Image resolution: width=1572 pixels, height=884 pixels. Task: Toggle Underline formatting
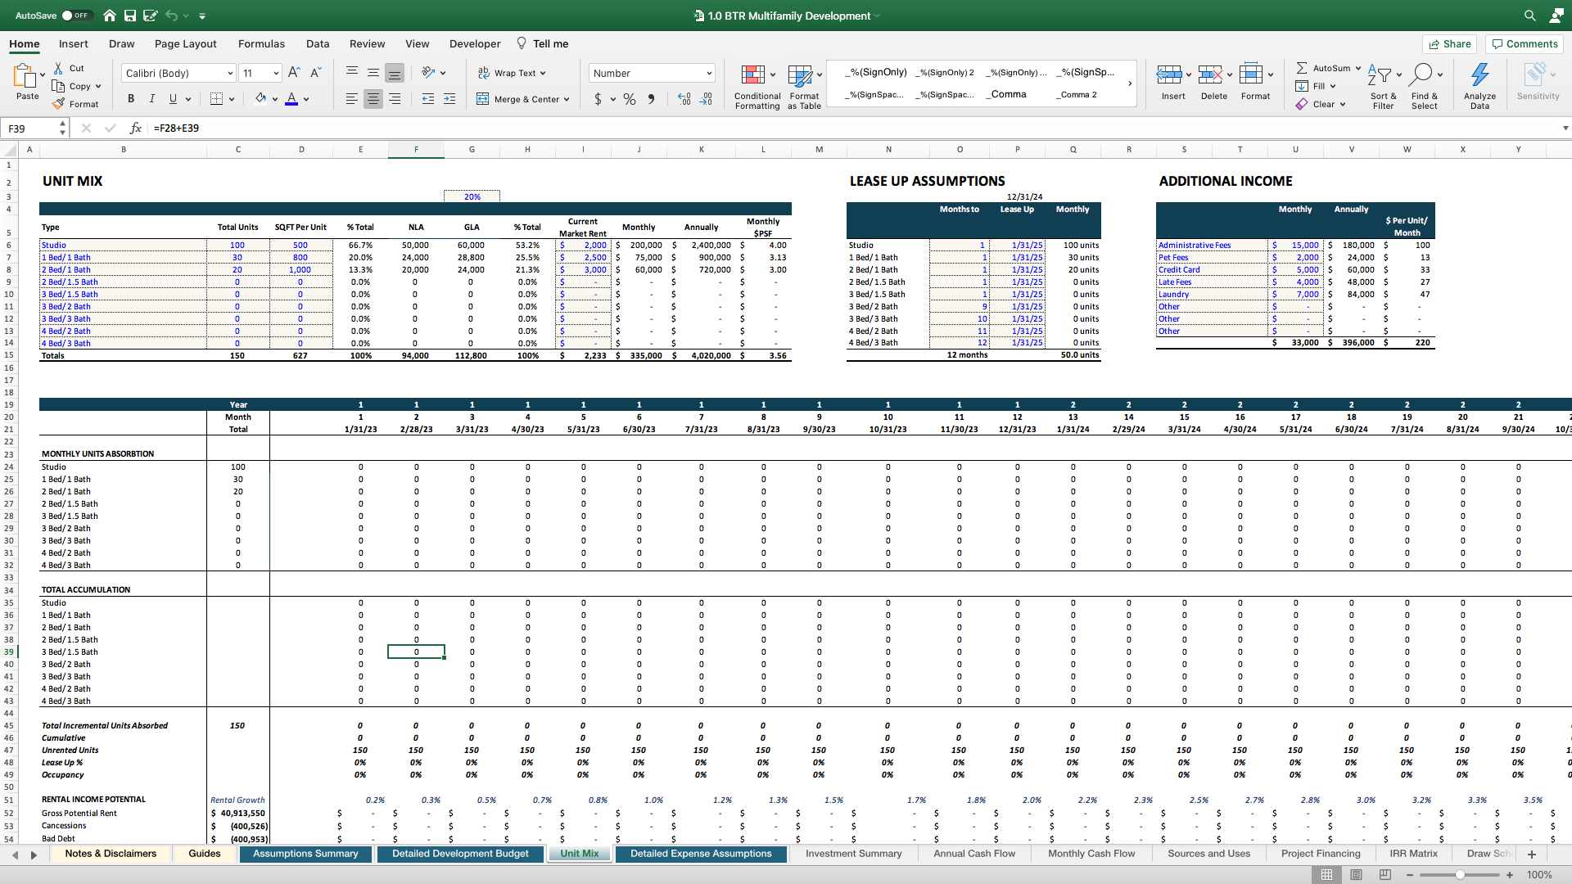click(173, 99)
